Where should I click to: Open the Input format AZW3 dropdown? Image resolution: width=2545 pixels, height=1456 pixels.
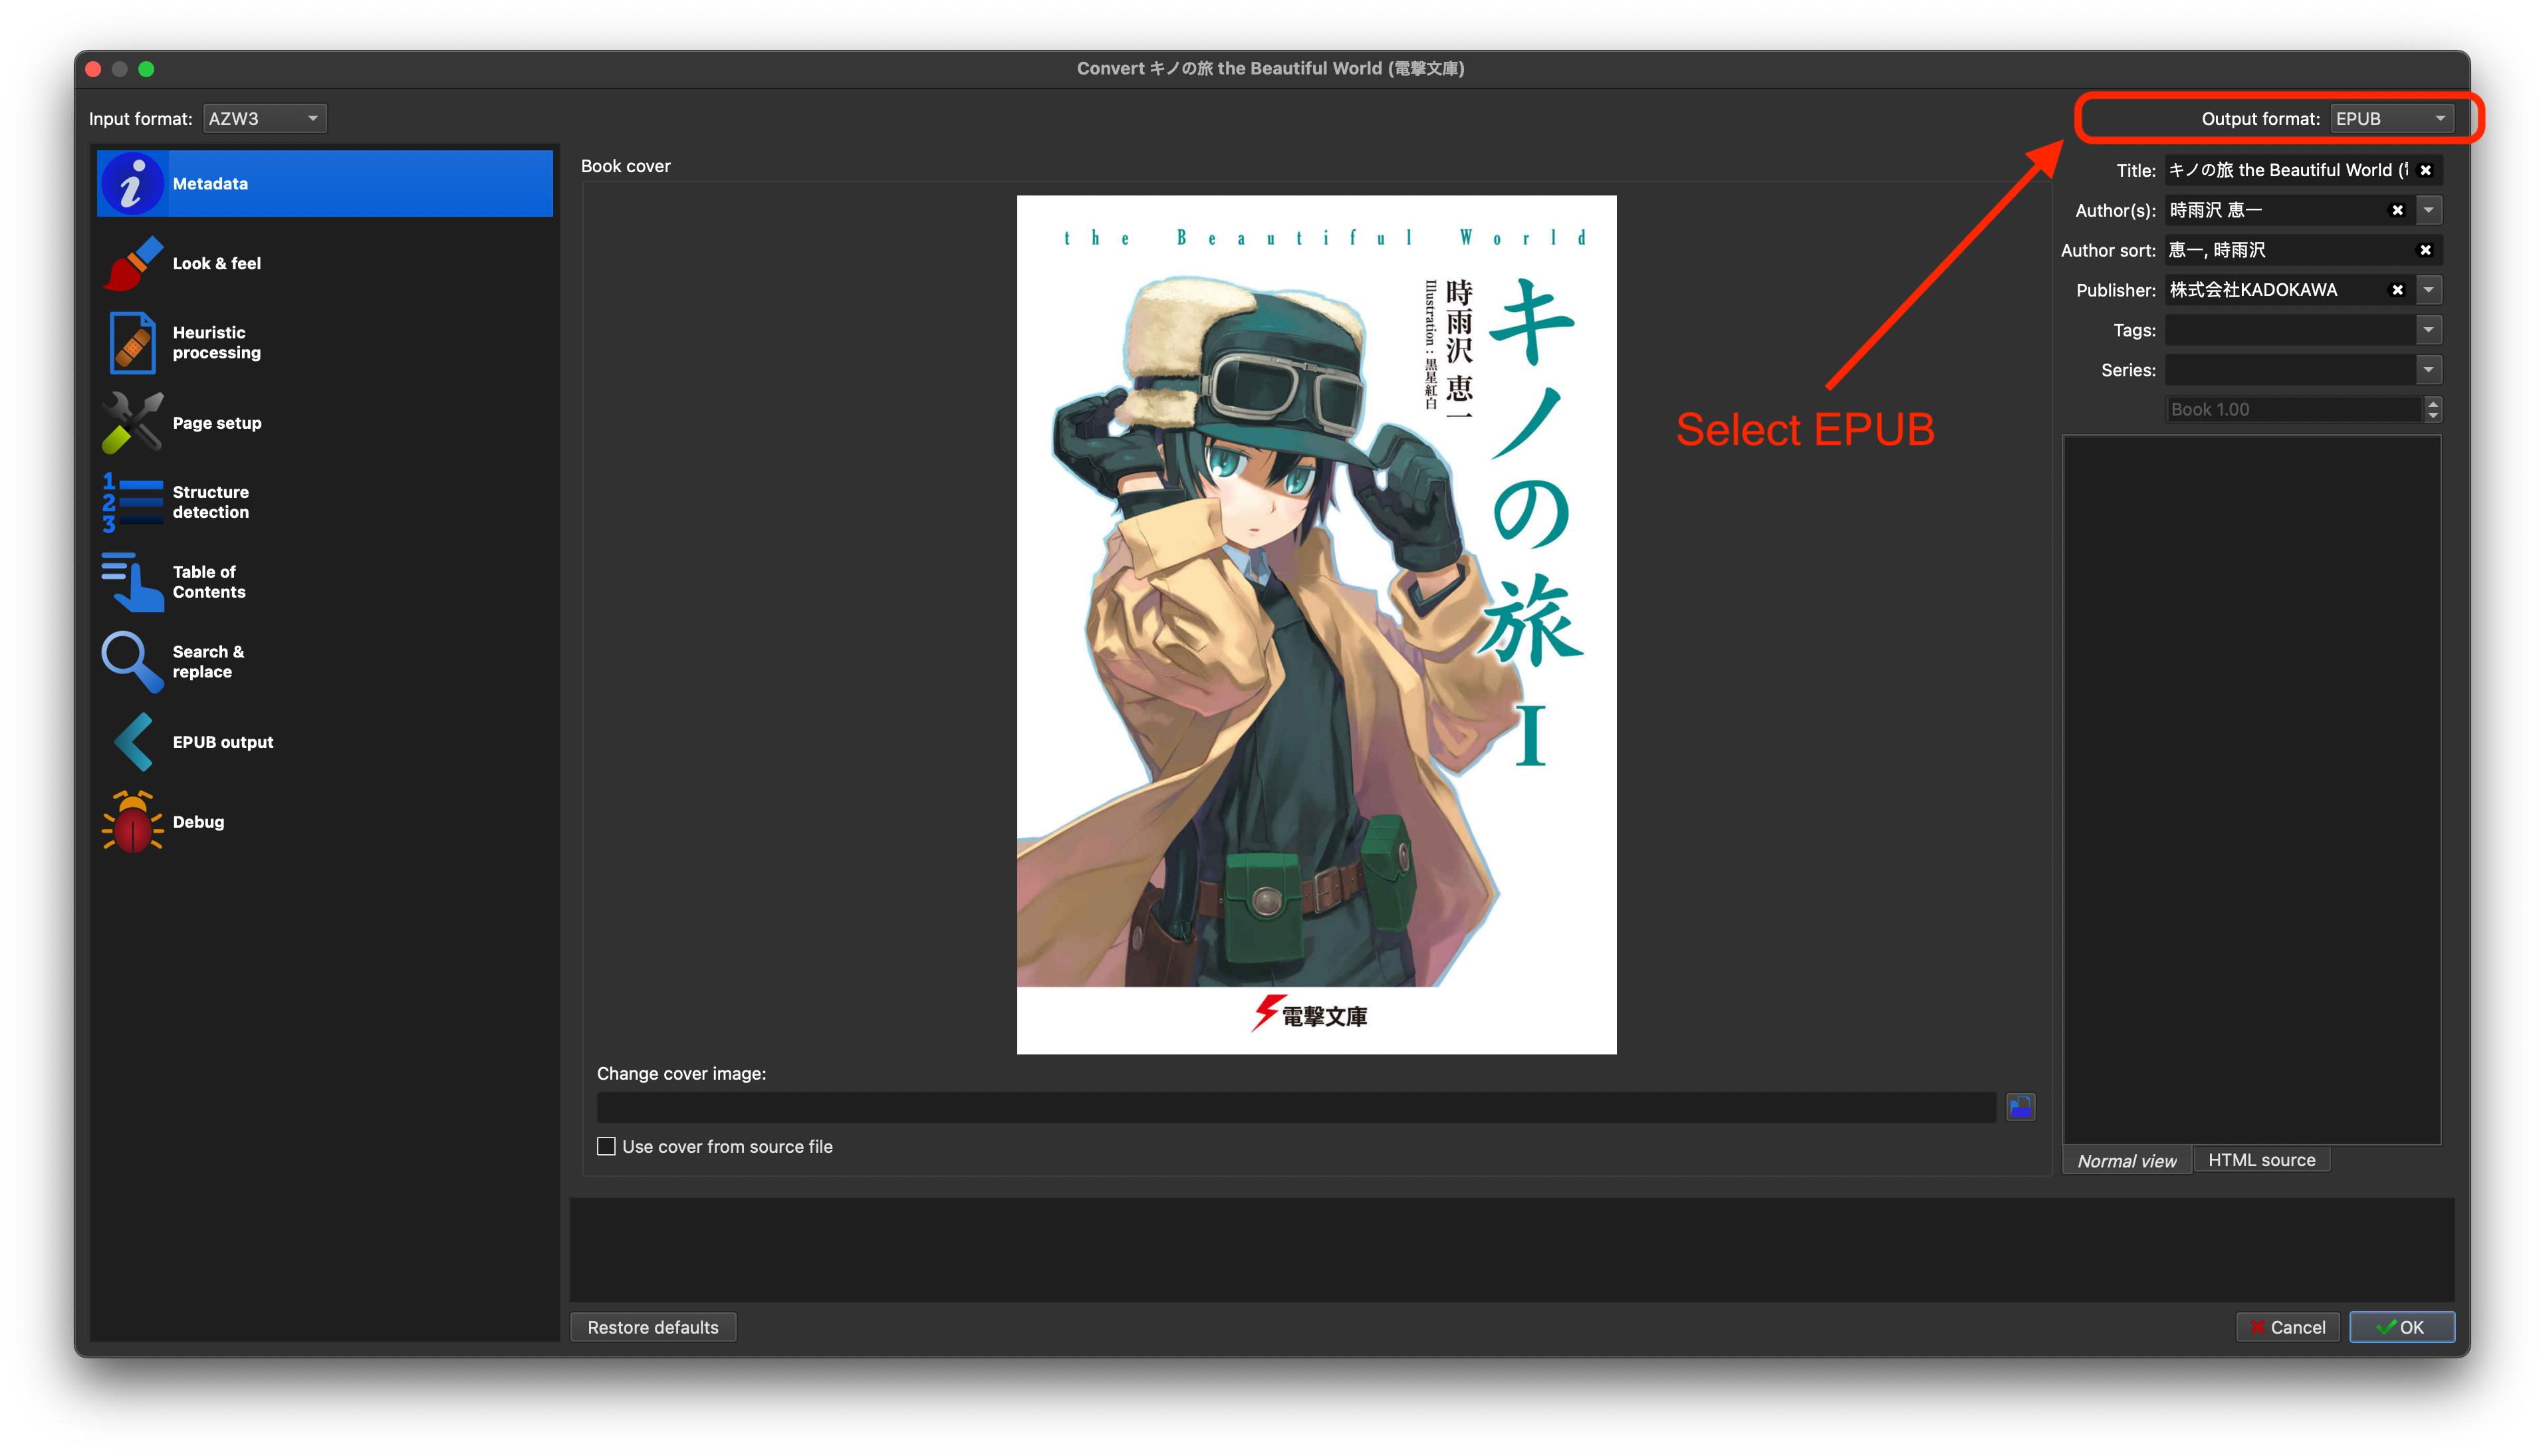coord(265,118)
